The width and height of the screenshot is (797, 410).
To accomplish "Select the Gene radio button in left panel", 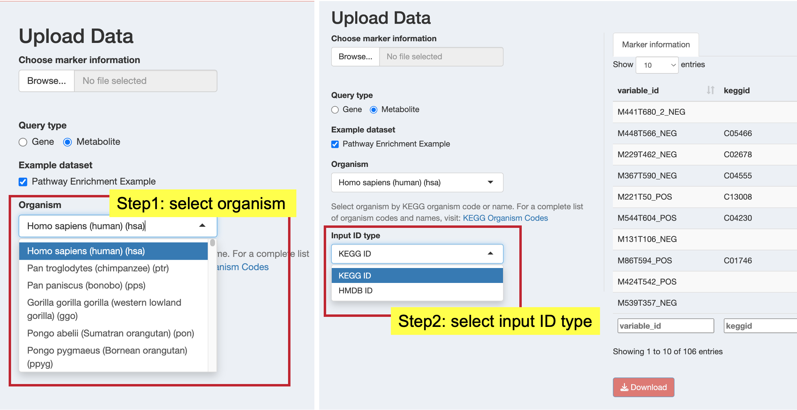I will (23, 142).
